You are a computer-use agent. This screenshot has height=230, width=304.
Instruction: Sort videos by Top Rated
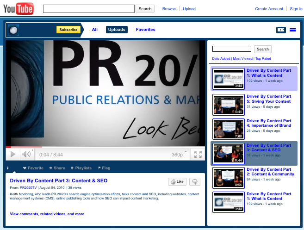point(263,58)
